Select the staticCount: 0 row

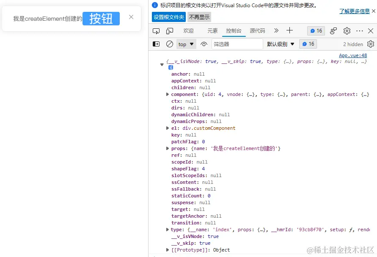(191, 196)
